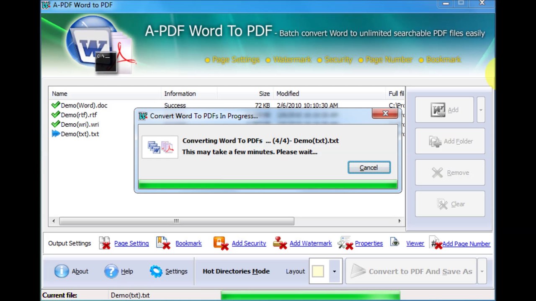Switch to Hot Directories Mode
This screenshot has width=536, height=301.
point(236,271)
